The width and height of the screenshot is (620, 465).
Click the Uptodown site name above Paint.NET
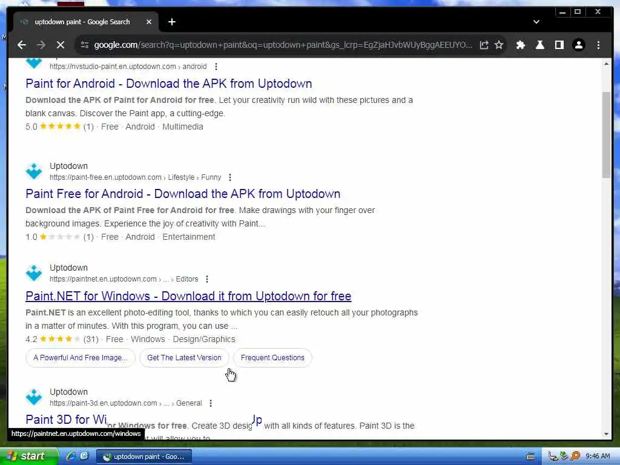(x=69, y=268)
